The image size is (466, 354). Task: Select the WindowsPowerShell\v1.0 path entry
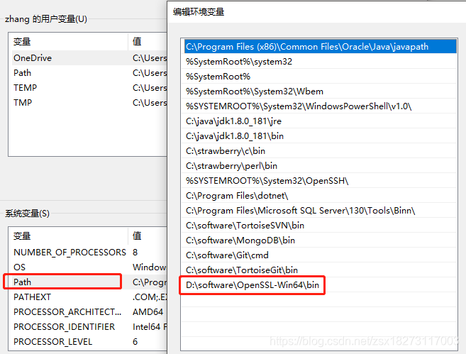(320, 106)
